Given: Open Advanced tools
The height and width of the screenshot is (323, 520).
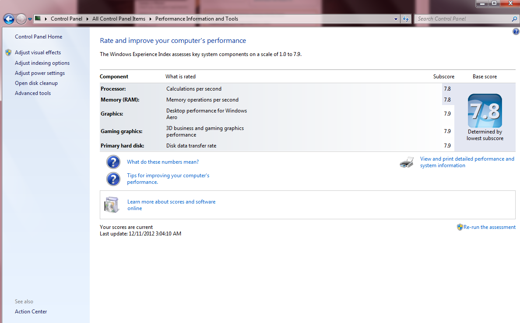Looking at the screenshot, I should (x=33, y=93).
